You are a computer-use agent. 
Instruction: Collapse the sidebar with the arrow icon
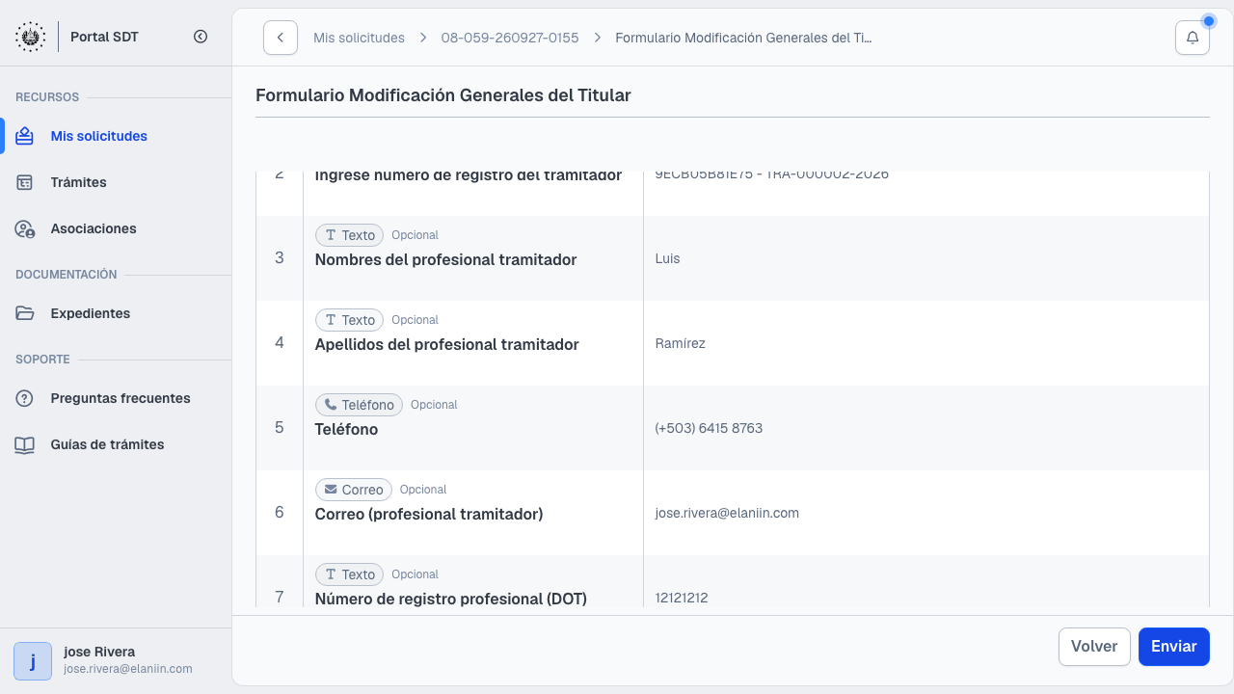[x=201, y=37]
